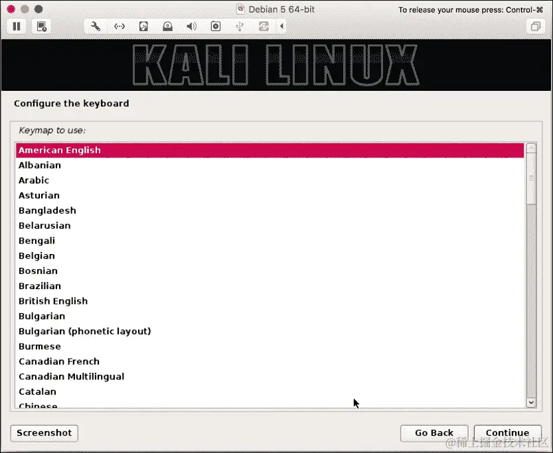The image size is (553, 453).
Task: Open the network adapter icon
Action: (x=119, y=27)
